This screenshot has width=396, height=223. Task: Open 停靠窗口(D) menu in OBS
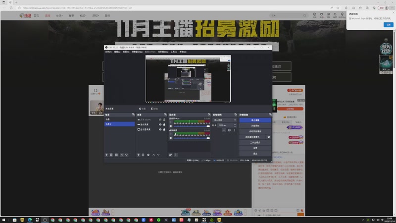click(x=137, y=52)
